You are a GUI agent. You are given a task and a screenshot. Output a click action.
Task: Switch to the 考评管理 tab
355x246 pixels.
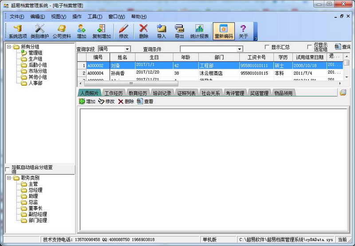click(235, 93)
